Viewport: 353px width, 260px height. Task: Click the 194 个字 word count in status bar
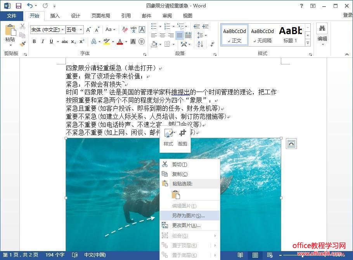tap(55, 255)
